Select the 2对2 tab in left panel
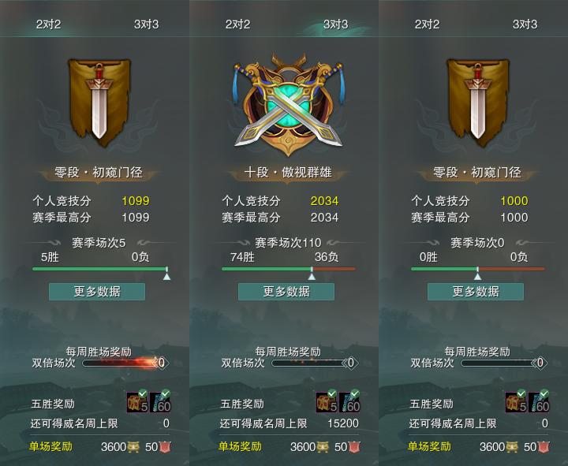This screenshot has height=466, width=568. [48, 24]
